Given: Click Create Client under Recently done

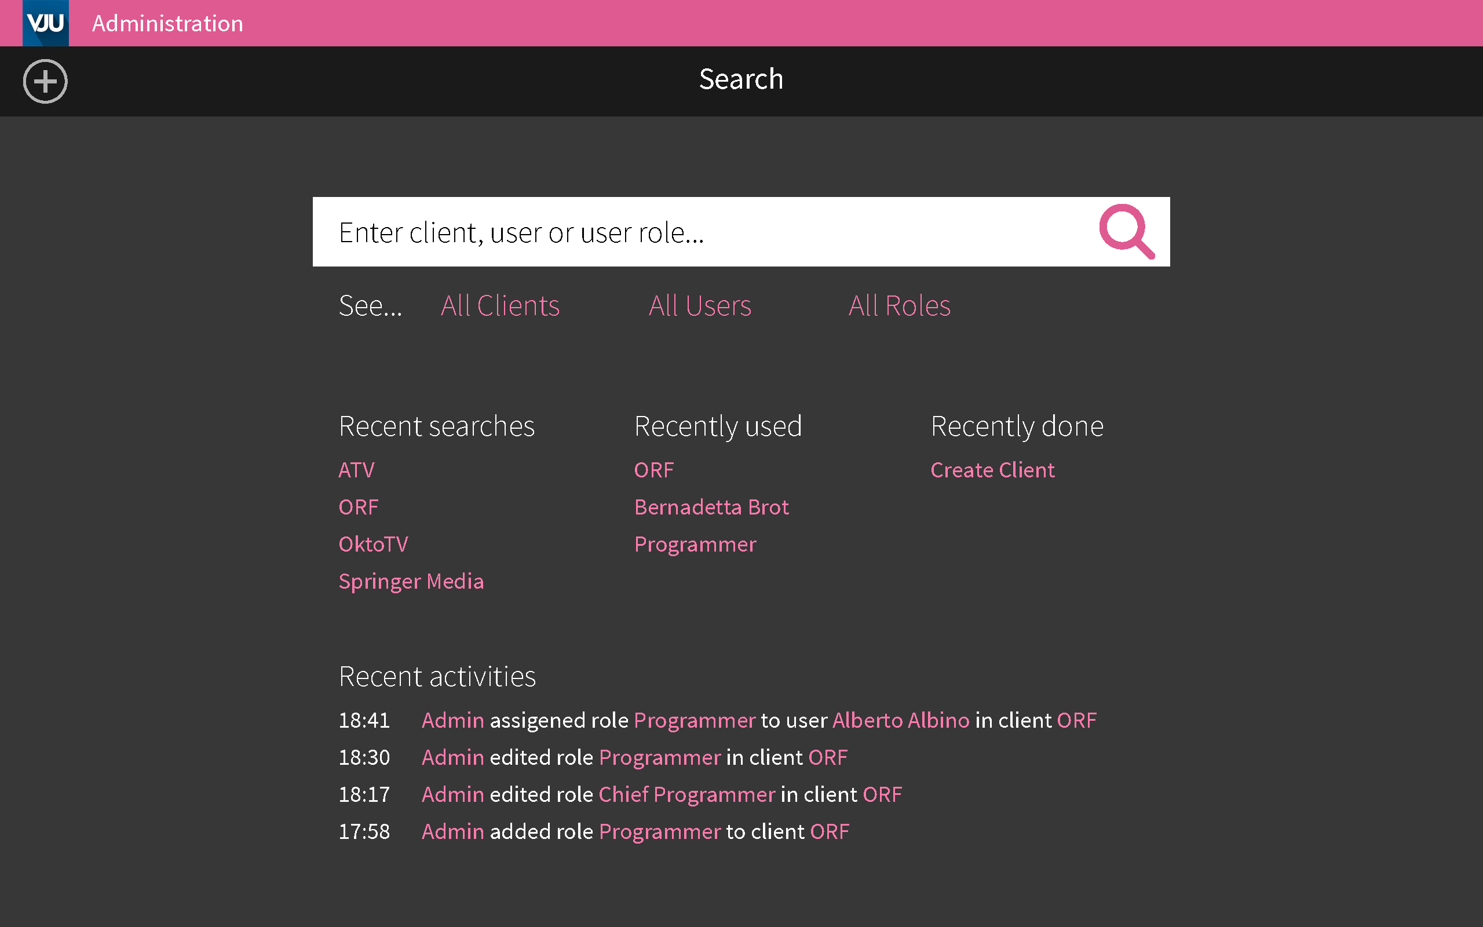Looking at the screenshot, I should [992, 470].
